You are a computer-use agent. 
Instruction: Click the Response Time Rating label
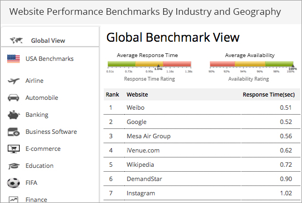coord(149,79)
